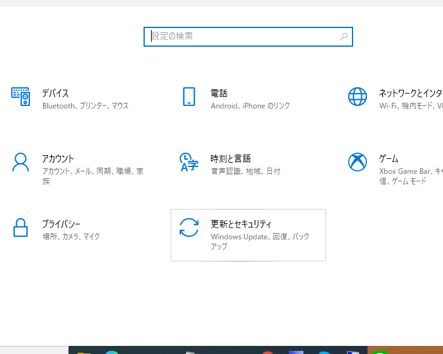Screen dimensions: 443x354
Task: Click the magnifier icon in the search box
Action: coord(344,36)
